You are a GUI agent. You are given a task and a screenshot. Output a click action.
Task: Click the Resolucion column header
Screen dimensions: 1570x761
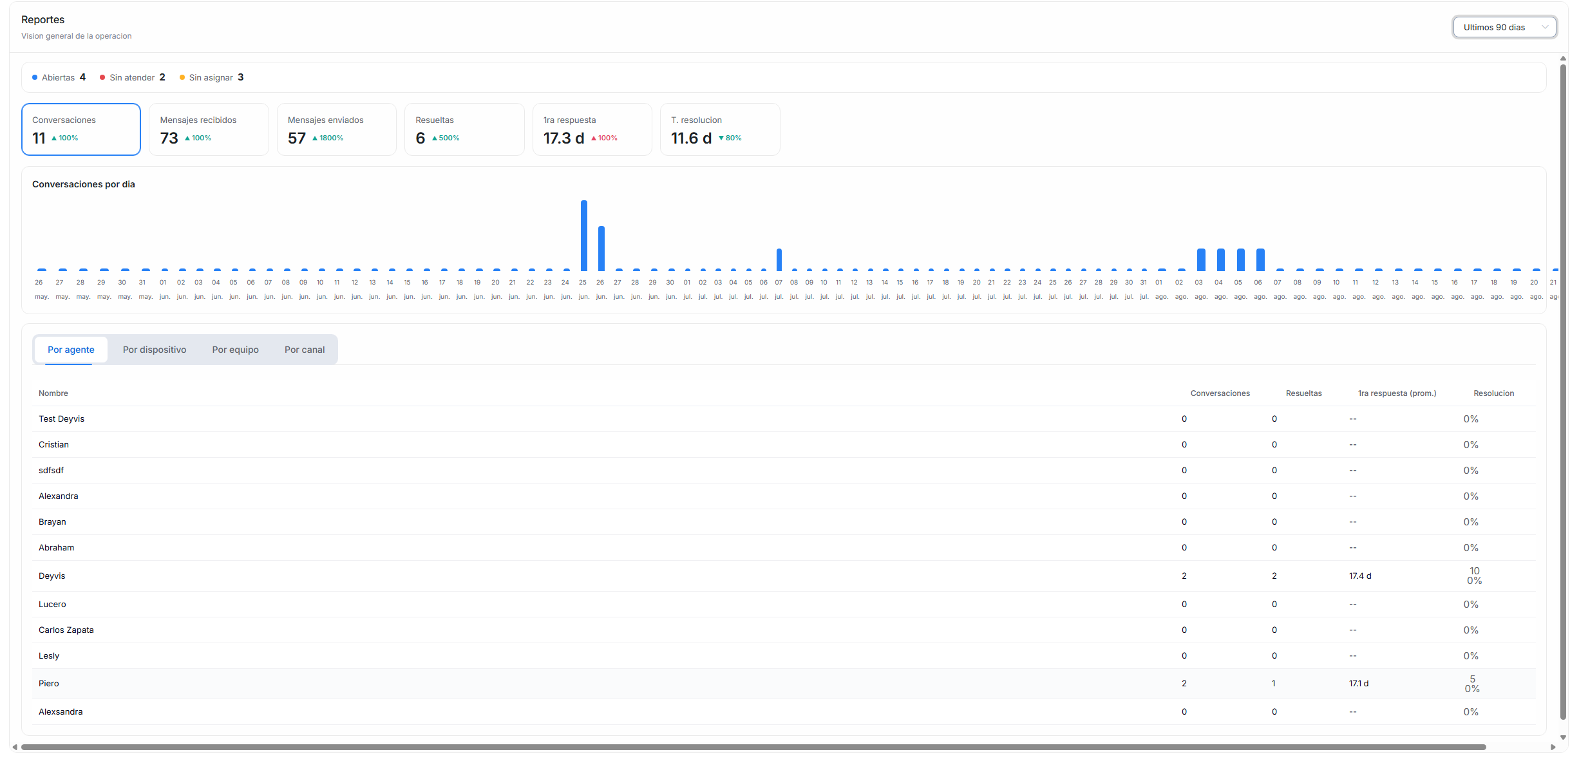[1493, 393]
